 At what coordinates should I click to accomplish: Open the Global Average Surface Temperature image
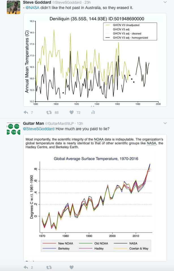pos(95,198)
